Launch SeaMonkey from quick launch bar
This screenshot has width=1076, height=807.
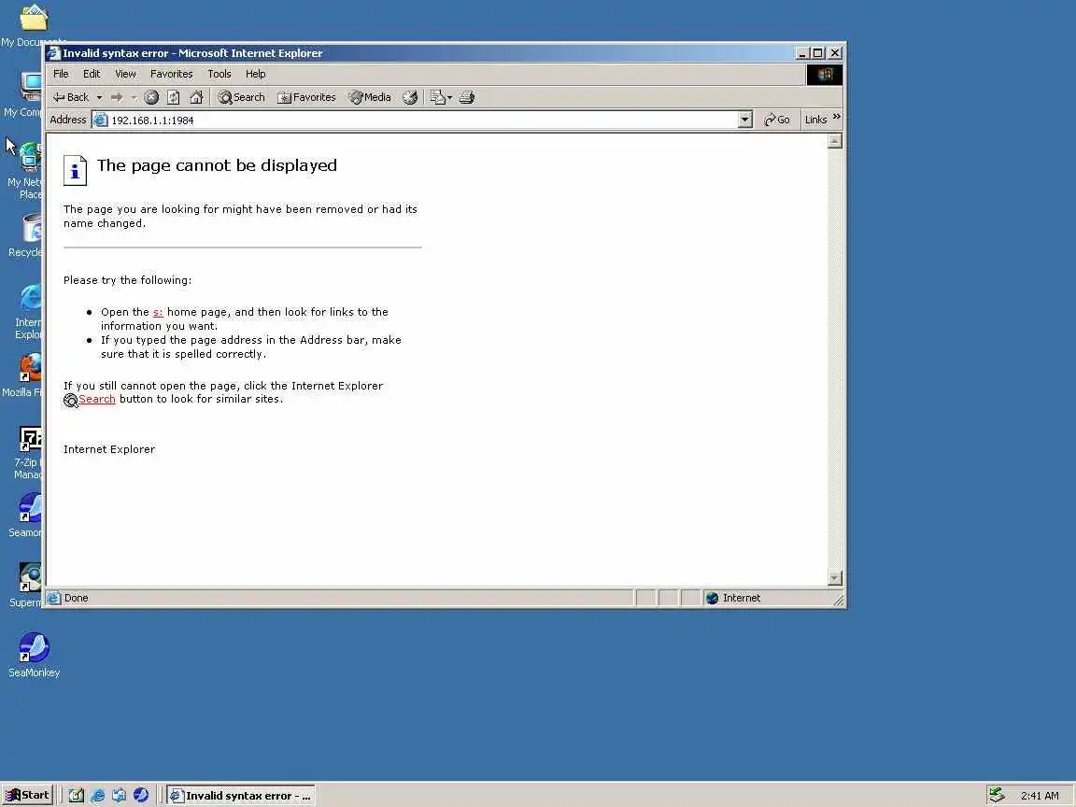[141, 796]
